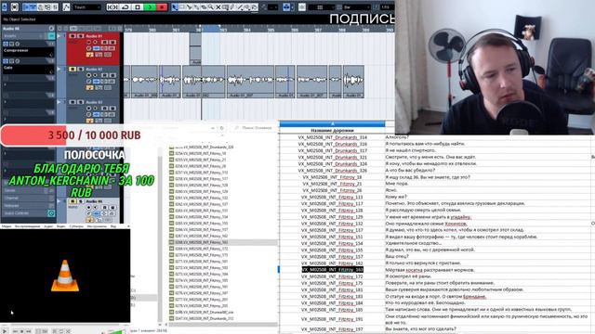Click the file explorer horizontal scrollbar
Viewport: 595px width, 334px height.
[223, 325]
